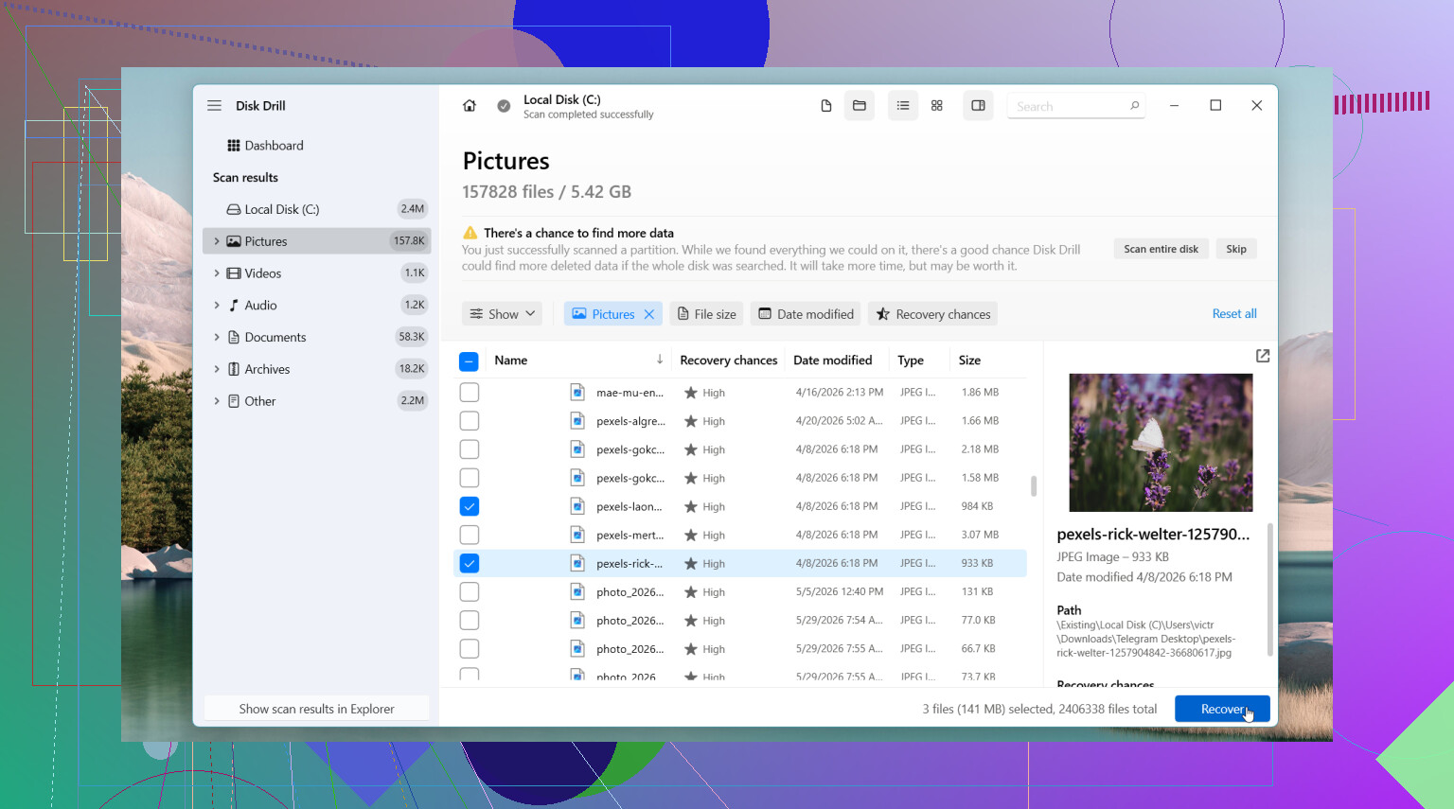
Task: Expand the Audio tree node
Action: (217, 305)
